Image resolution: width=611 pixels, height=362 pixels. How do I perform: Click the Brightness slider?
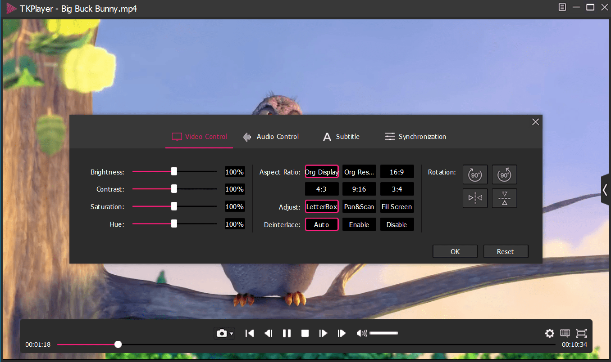(174, 171)
